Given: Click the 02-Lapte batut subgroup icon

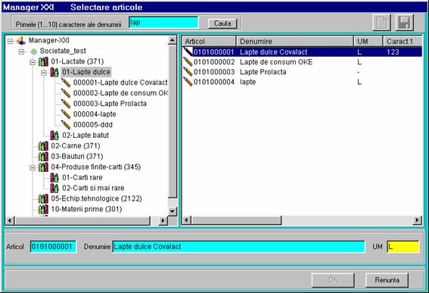Looking at the screenshot, I should (x=54, y=136).
